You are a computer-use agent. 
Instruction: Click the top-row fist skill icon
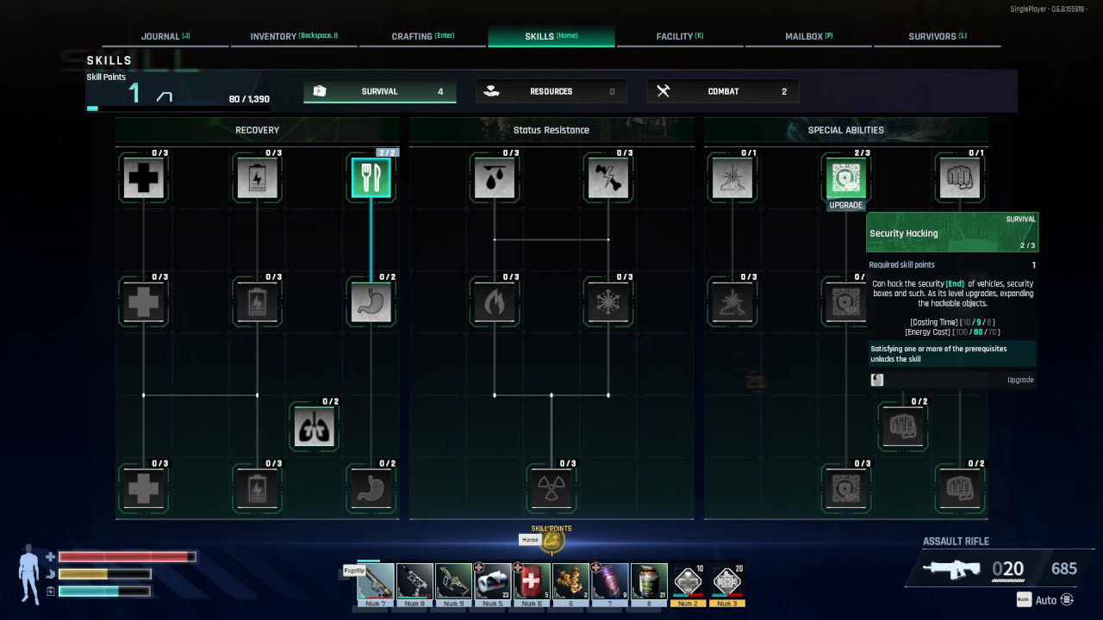pos(959,178)
